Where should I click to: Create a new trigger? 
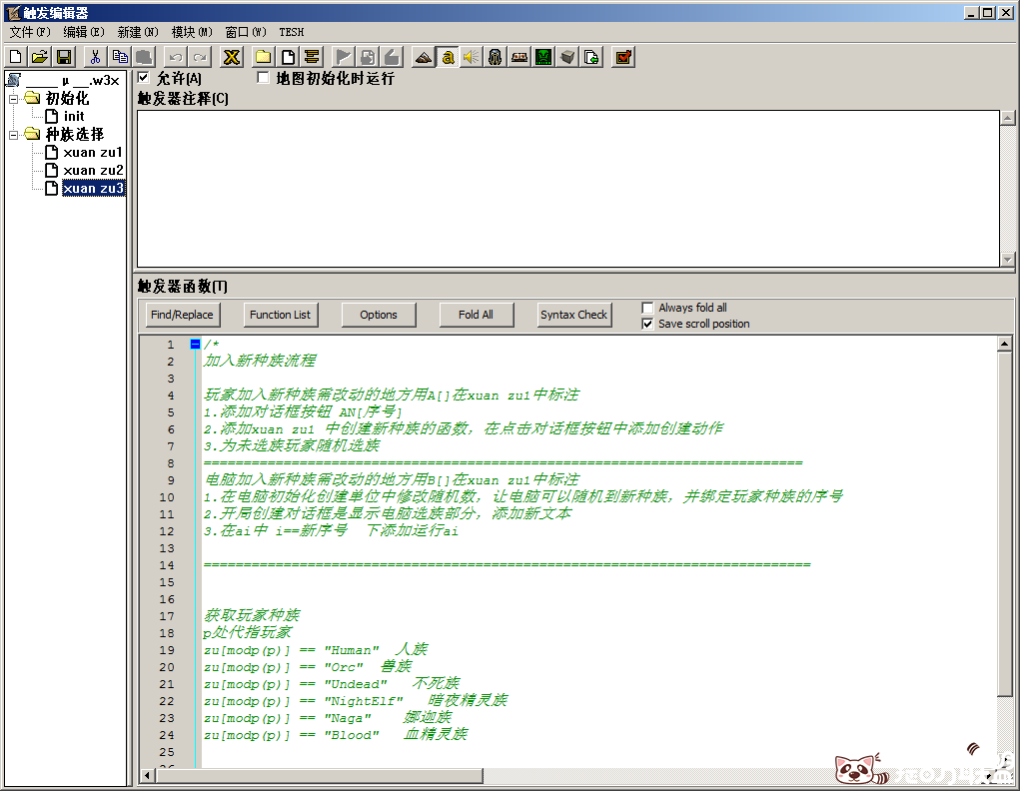tap(289, 57)
